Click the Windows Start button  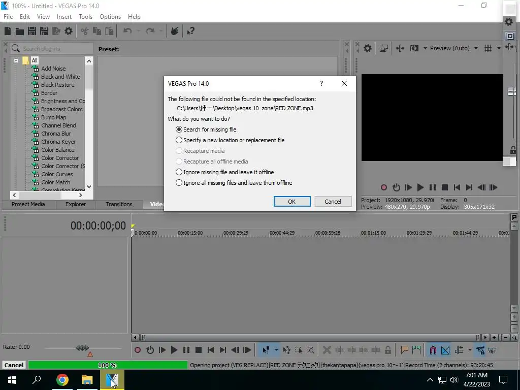tap(12, 380)
